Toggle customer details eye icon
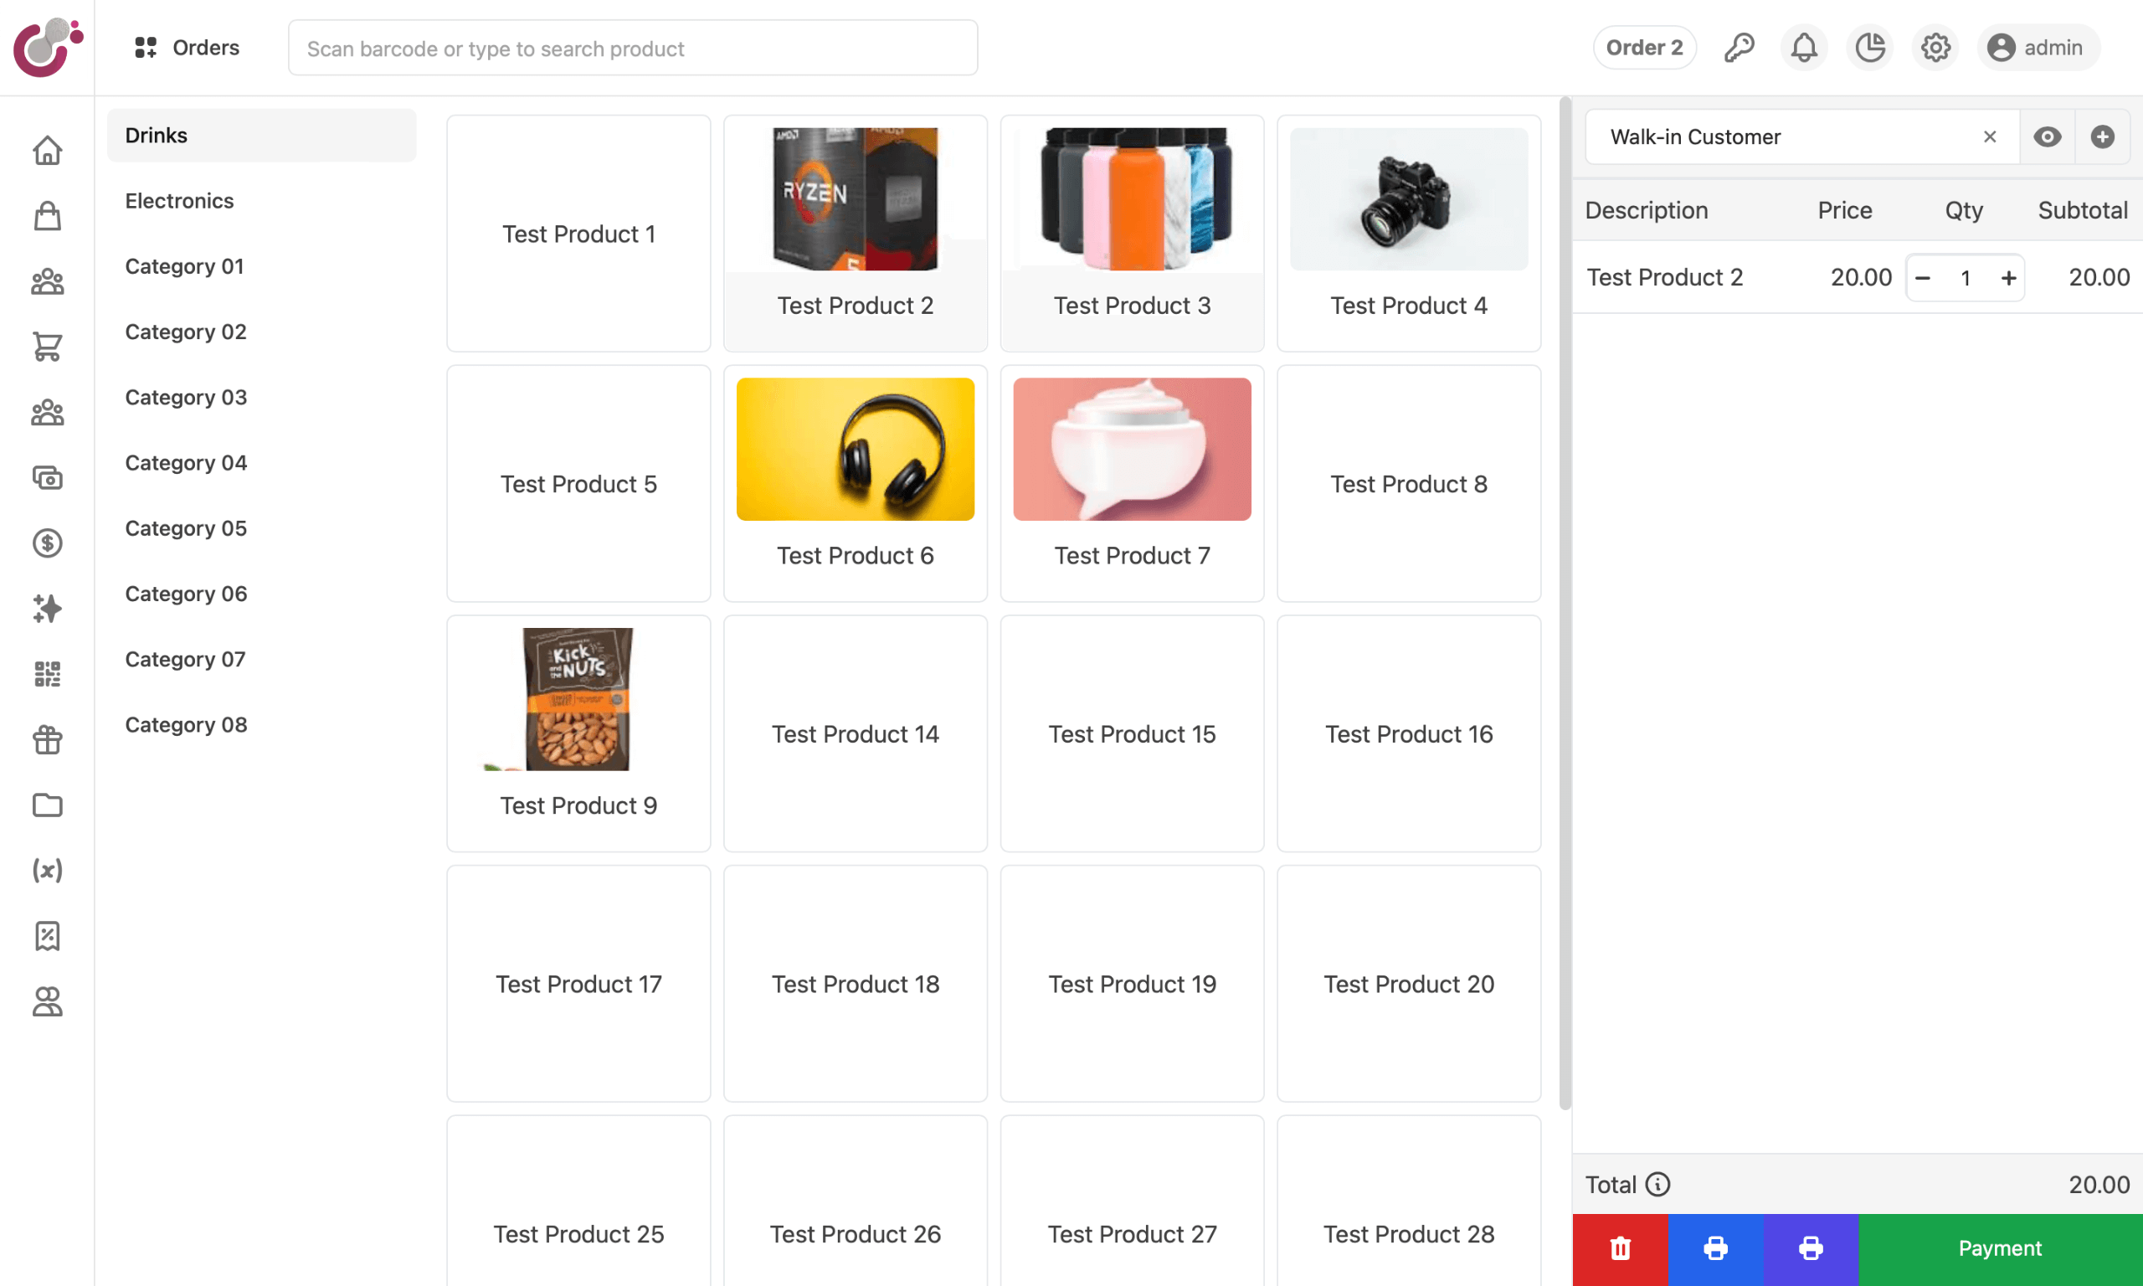Screen dimensions: 2143x1286 pos(2047,137)
